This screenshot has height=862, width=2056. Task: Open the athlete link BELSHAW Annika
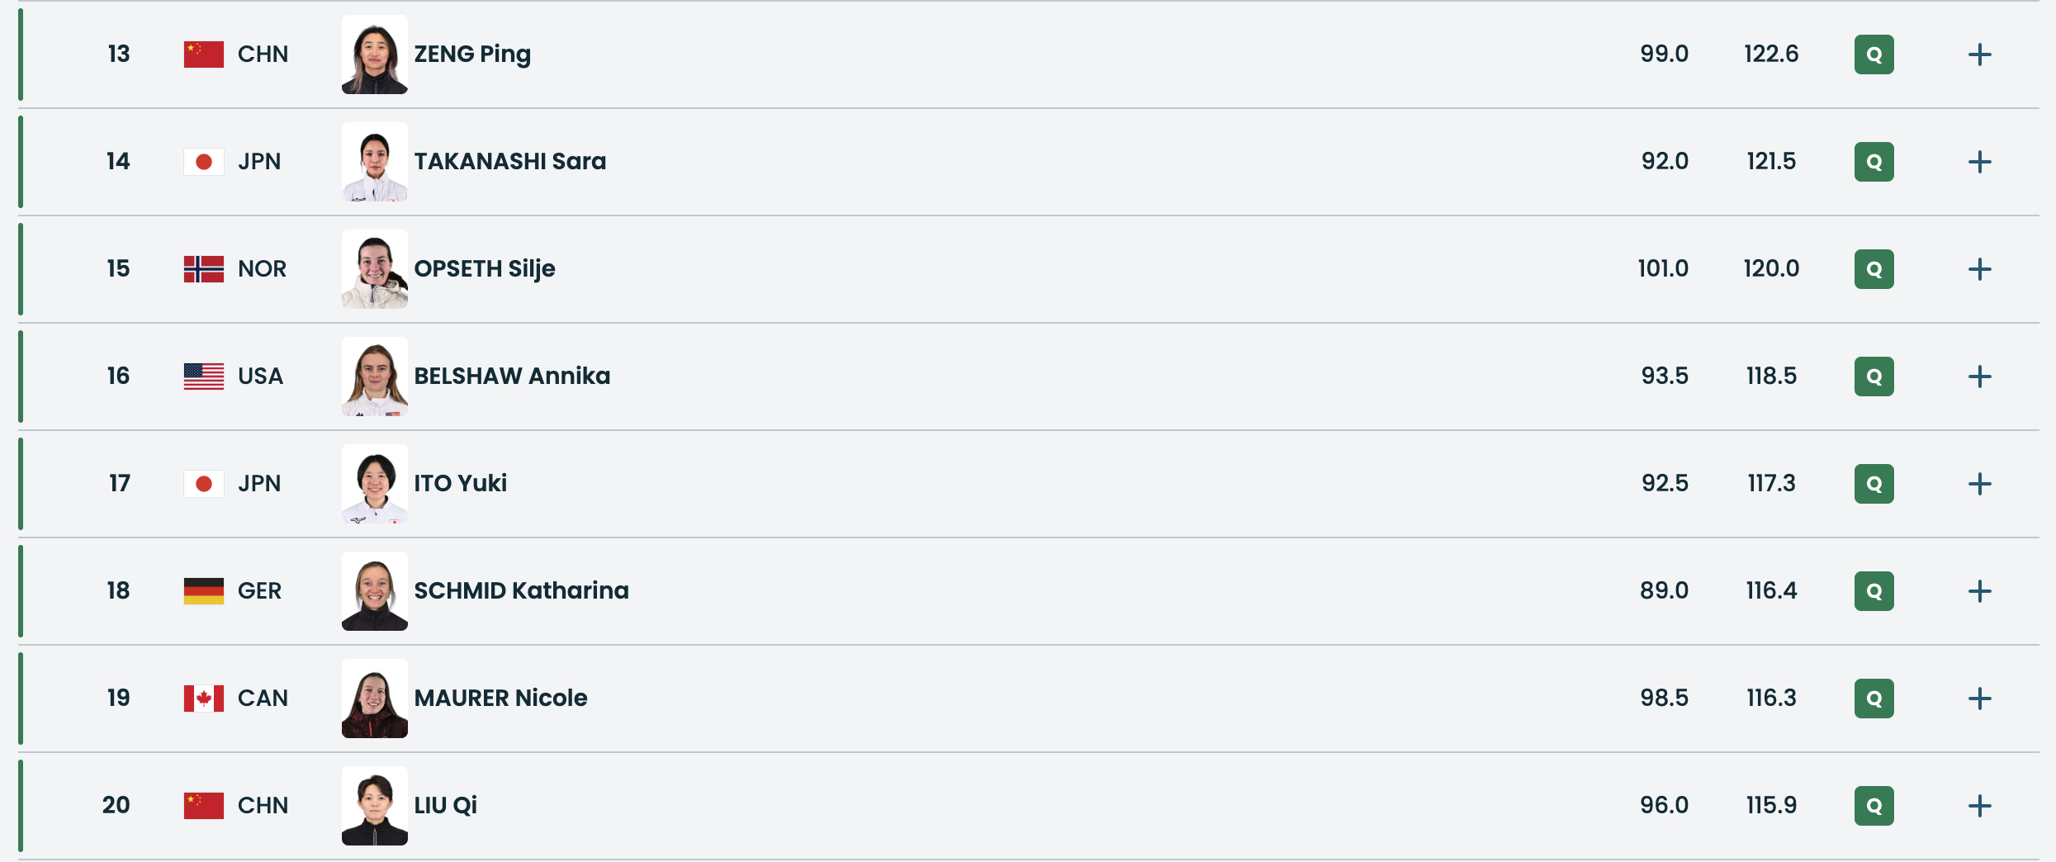[x=512, y=377]
